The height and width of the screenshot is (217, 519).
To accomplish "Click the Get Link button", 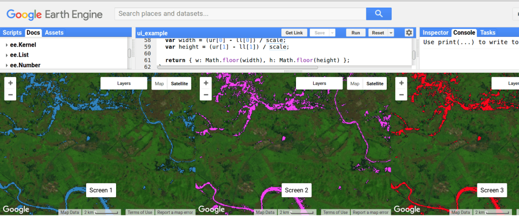I will click(294, 33).
